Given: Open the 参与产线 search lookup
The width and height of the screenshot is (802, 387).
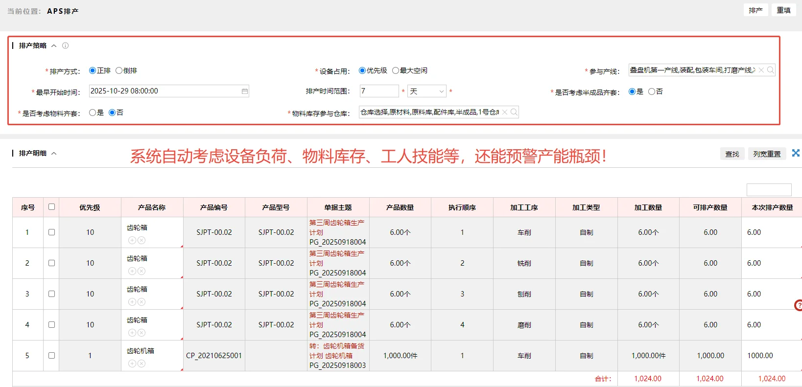Looking at the screenshot, I should pos(771,70).
